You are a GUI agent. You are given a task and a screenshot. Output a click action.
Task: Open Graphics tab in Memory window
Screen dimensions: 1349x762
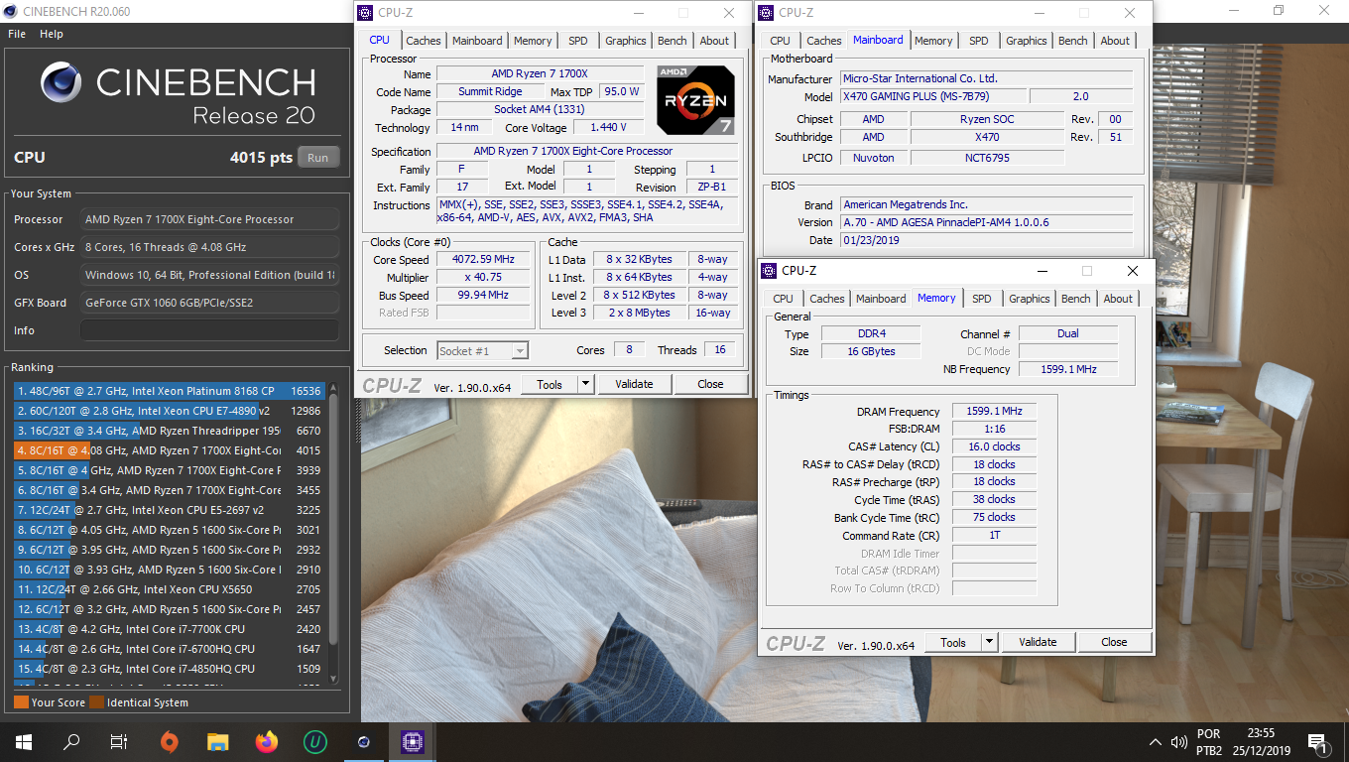click(x=1030, y=299)
